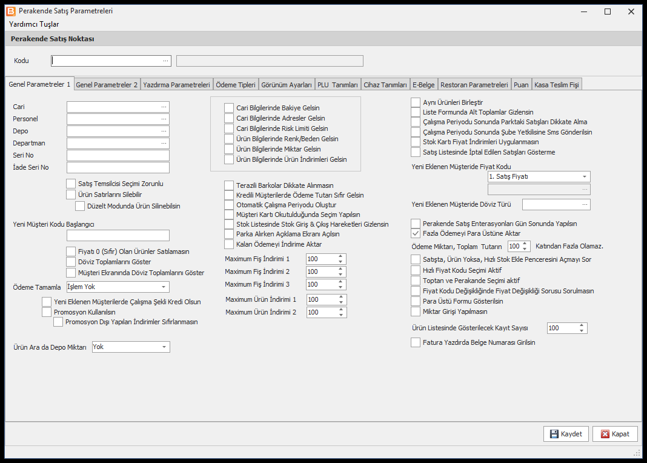This screenshot has height=463, width=647.
Task: Open the Cari field lookup ellipsis
Action: pyautogui.click(x=164, y=107)
